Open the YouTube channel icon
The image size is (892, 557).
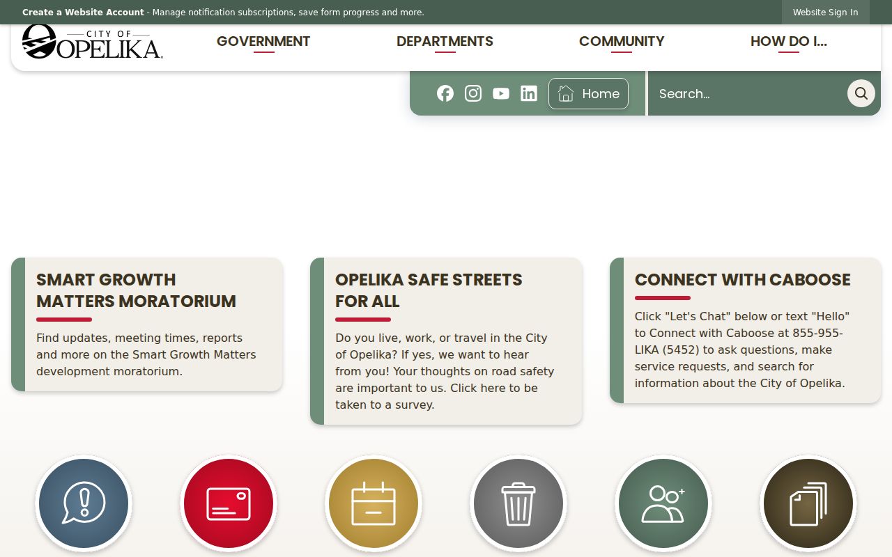tap(501, 93)
